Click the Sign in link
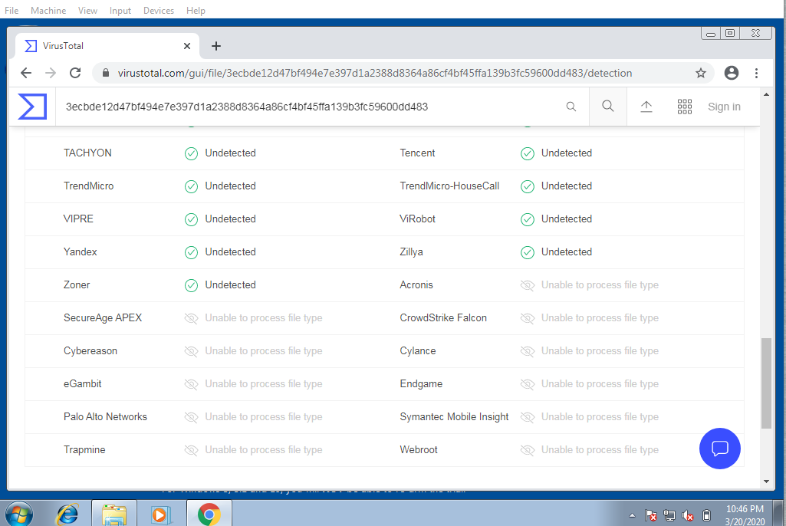The image size is (786, 526). (724, 107)
